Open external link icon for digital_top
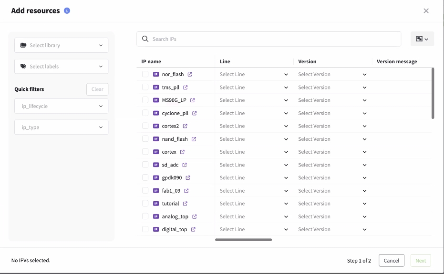Image resolution: width=444 pixels, height=274 pixels. point(193,229)
